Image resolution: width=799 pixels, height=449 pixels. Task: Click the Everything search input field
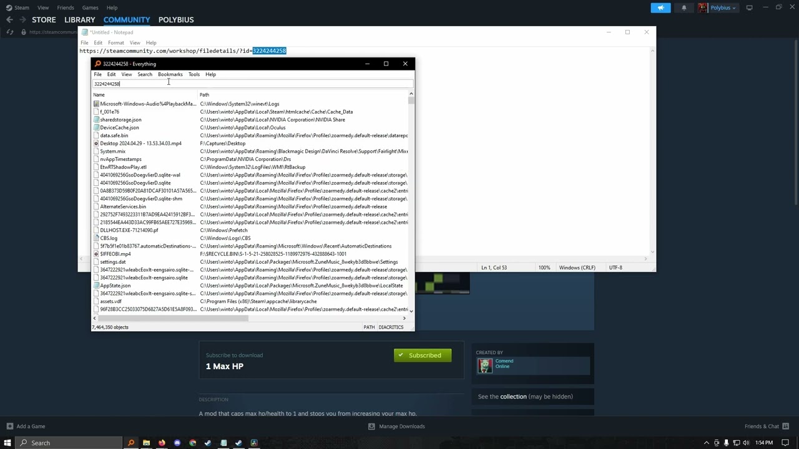(x=253, y=84)
